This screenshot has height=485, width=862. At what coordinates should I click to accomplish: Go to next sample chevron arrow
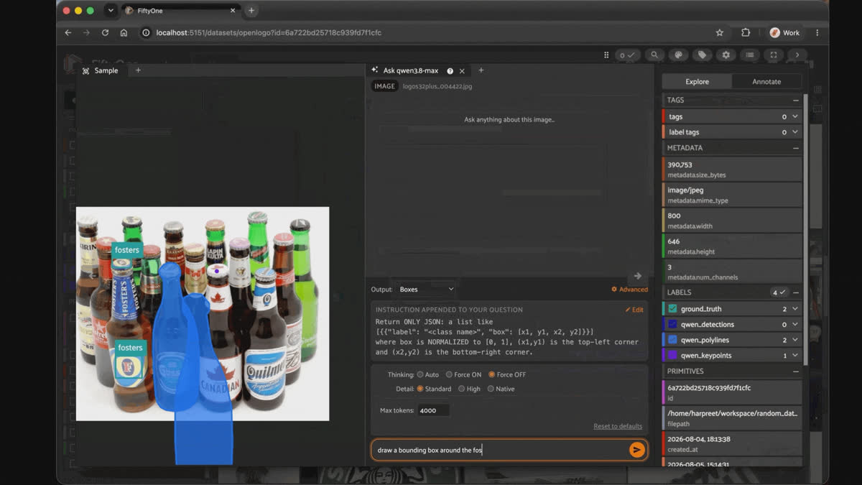tap(797, 55)
